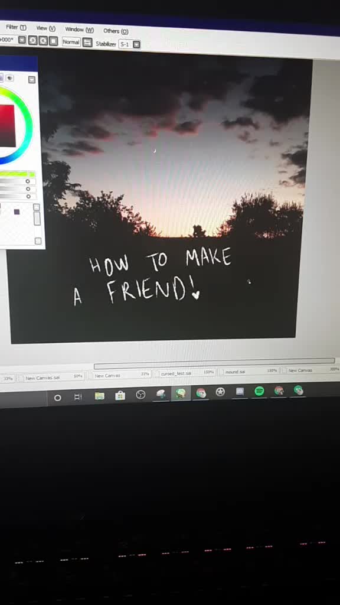Open the Window (W) menu
Screen dimensions: 340x605
pyautogui.click(x=80, y=30)
